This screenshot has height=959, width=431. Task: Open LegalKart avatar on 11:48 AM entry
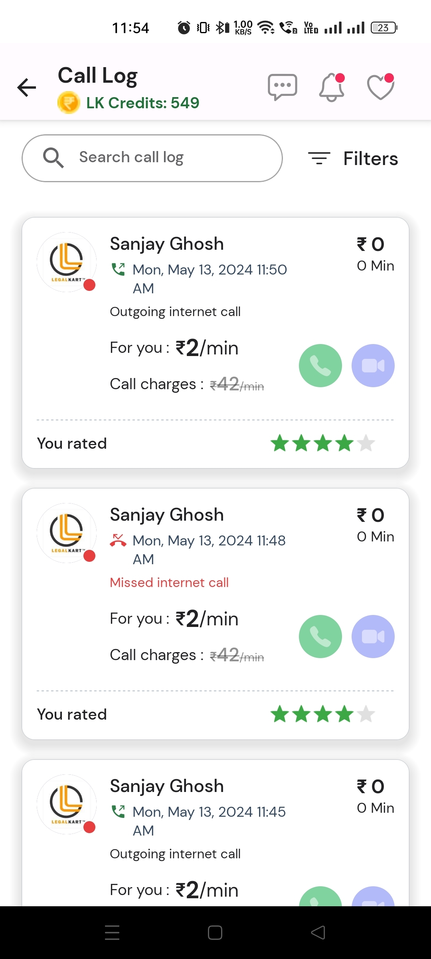pyautogui.click(x=67, y=533)
